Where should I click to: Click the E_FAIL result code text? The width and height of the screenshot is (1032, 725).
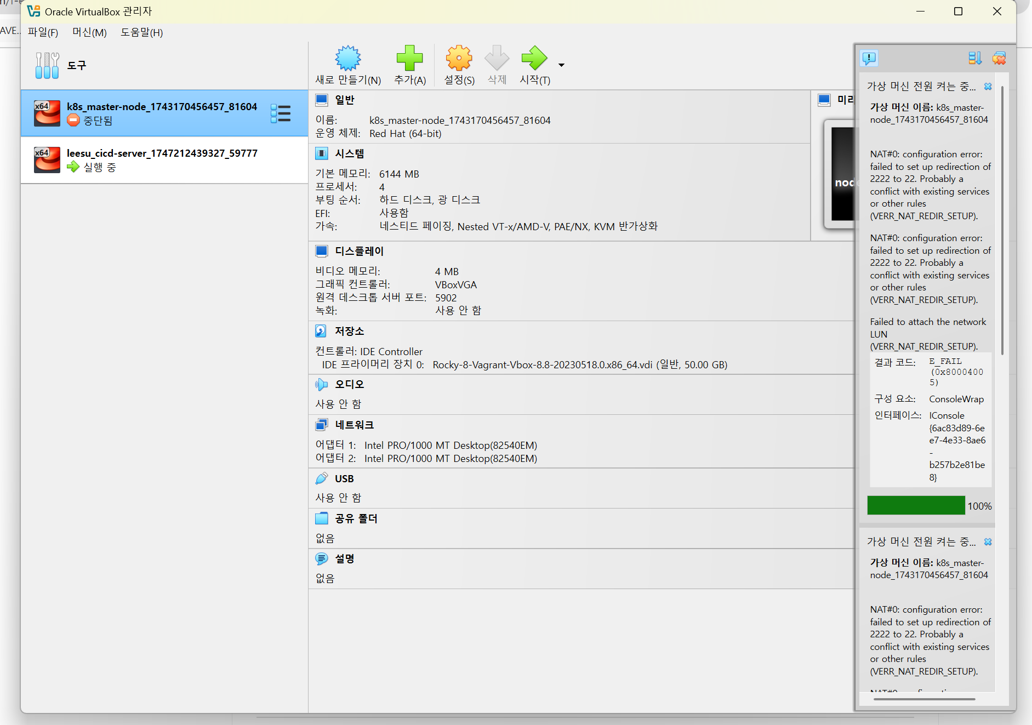pyautogui.click(x=956, y=372)
